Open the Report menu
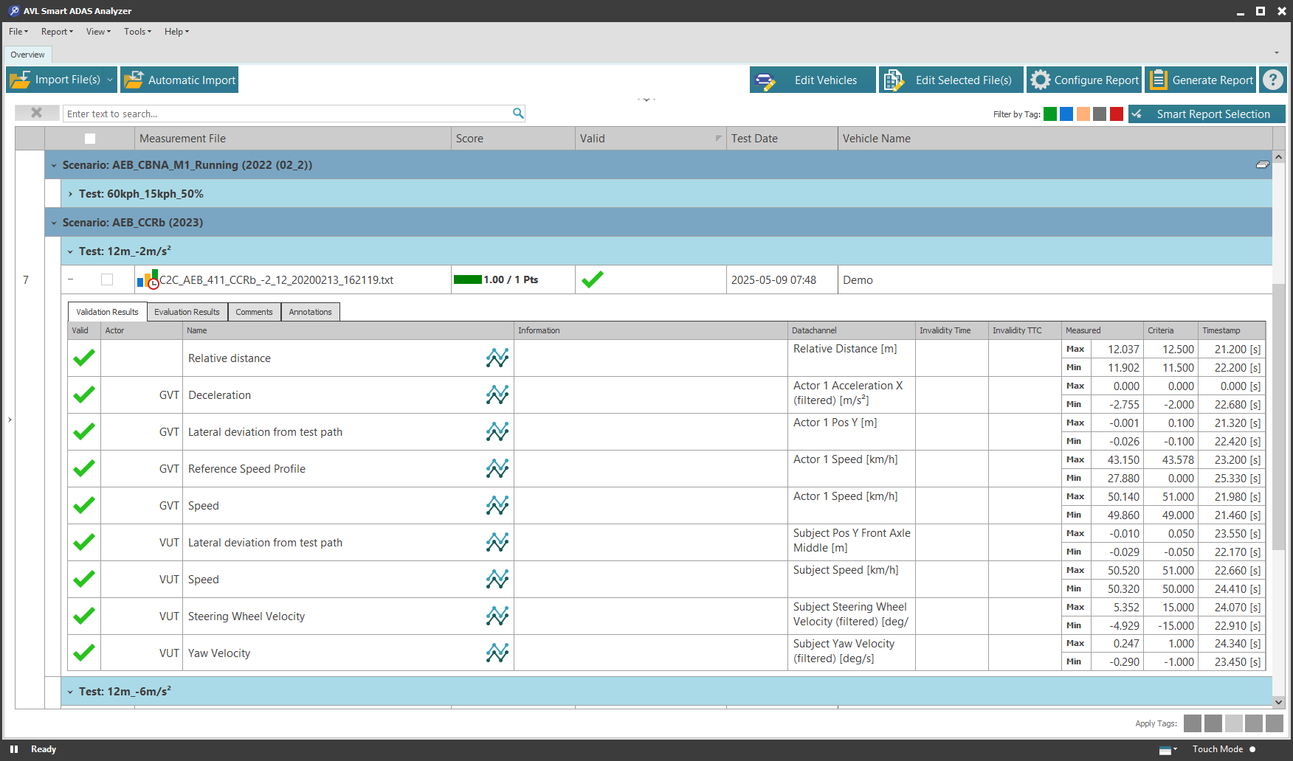Viewport: 1293px width, 761px height. pos(57,32)
